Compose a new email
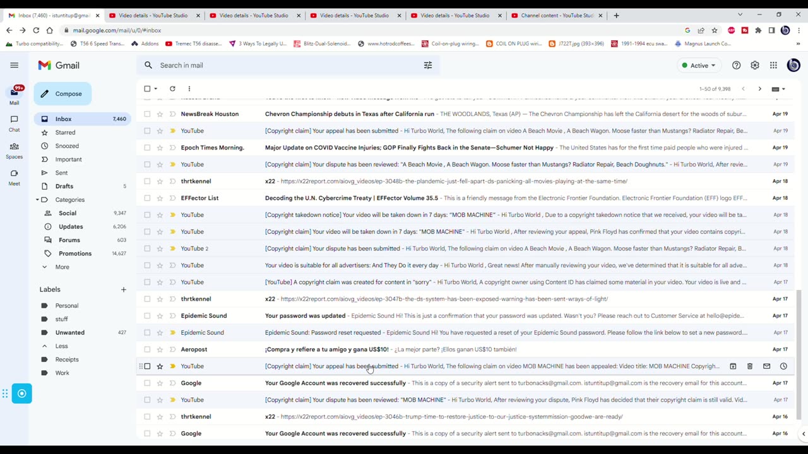The height and width of the screenshot is (454, 808). tap(63, 94)
